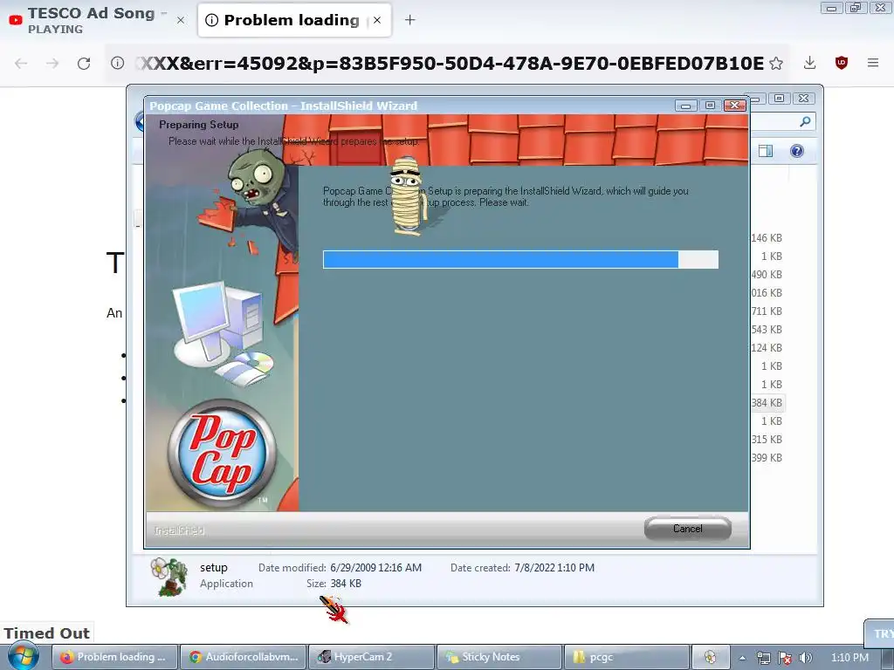
Task: Click date modified 6/29/2009 12:16 AM
Action: coord(375,567)
